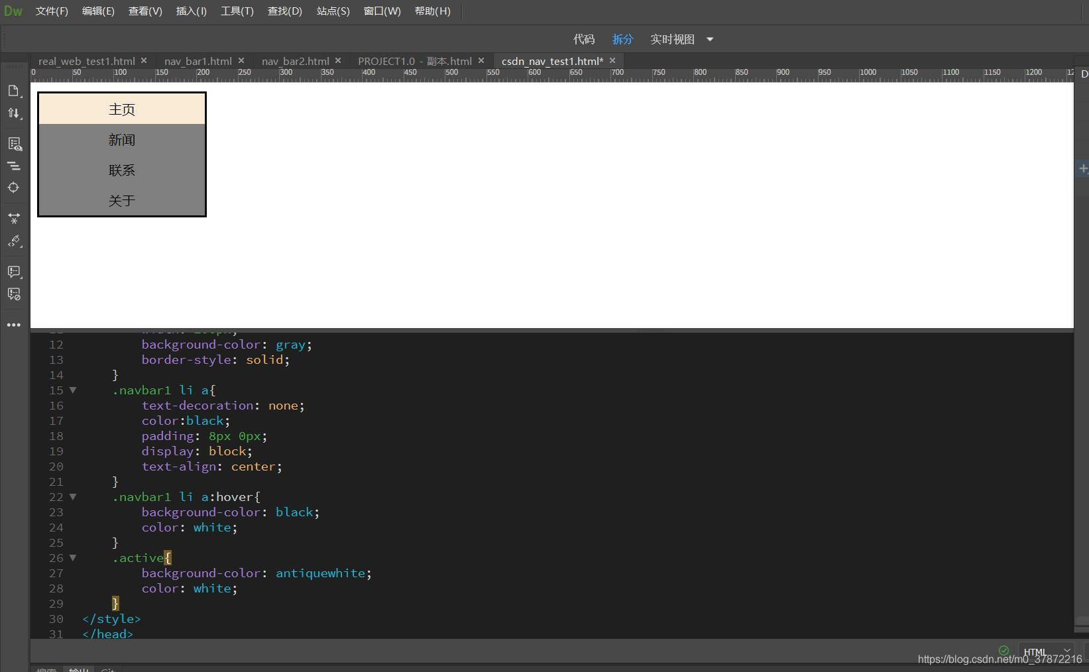Click the 联系 link in preview
This screenshot has width=1089, height=672.
tap(122, 170)
